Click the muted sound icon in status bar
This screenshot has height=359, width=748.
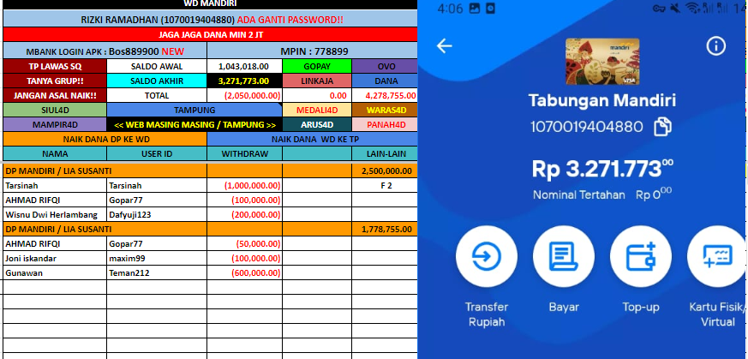click(x=675, y=8)
